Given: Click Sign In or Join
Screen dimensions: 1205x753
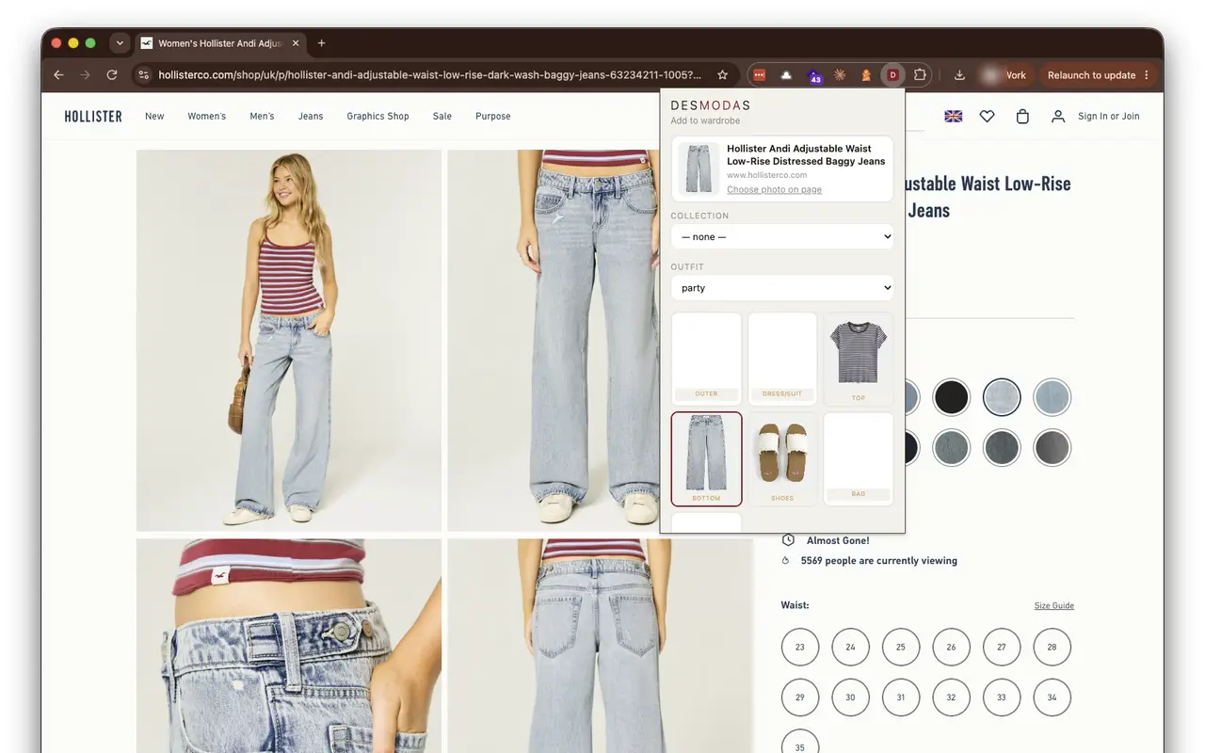Looking at the screenshot, I should click(x=1108, y=117).
